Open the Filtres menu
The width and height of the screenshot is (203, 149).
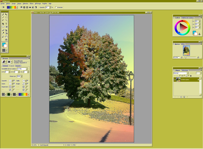(x=31, y=4)
